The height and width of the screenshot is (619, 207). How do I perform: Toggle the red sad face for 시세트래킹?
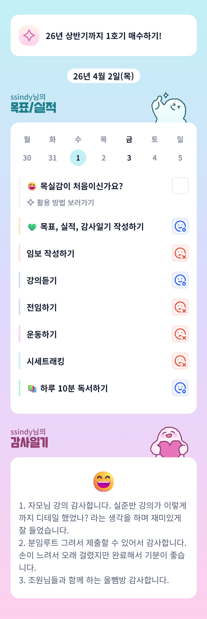point(180,361)
